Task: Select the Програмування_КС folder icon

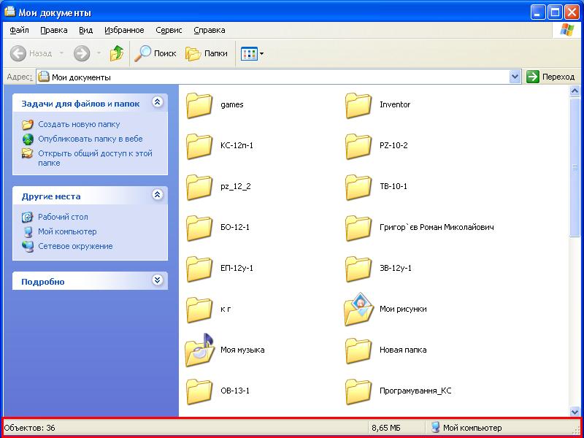Action: click(358, 391)
